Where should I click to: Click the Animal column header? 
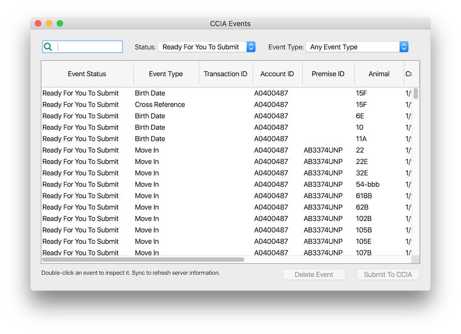(x=379, y=74)
